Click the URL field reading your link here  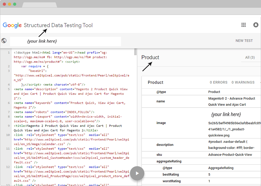tap(65, 41)
